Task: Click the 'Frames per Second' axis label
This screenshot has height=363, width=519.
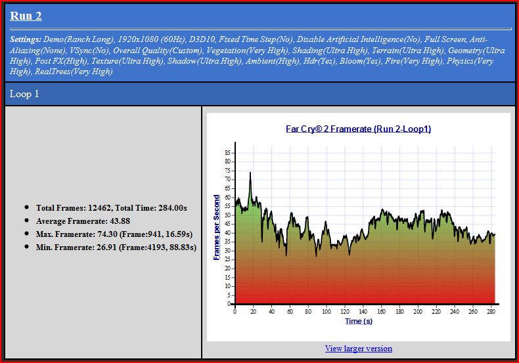Action: pyautogui.click(x=216, y=228)
